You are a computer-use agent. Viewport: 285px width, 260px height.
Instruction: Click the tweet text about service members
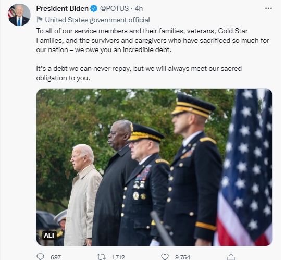(153, 40)
